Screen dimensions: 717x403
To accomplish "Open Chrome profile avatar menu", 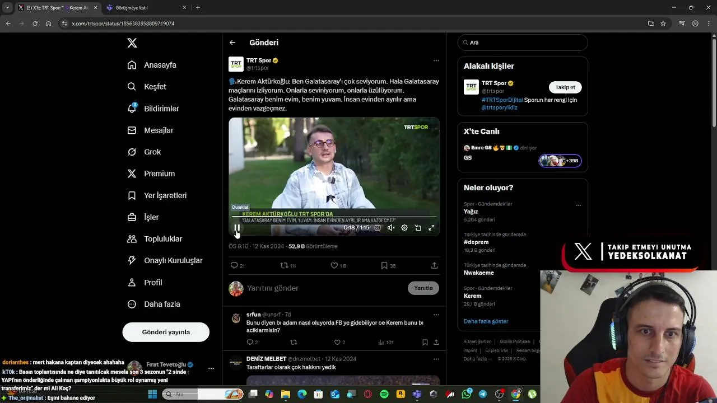I will [x=695, y=24].
